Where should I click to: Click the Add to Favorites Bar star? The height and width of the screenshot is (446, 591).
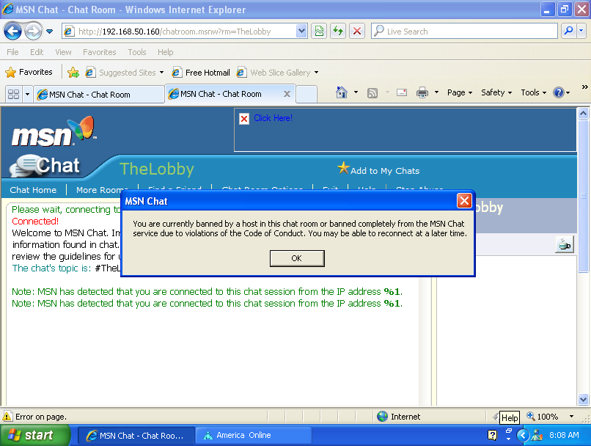coord(73,73)
